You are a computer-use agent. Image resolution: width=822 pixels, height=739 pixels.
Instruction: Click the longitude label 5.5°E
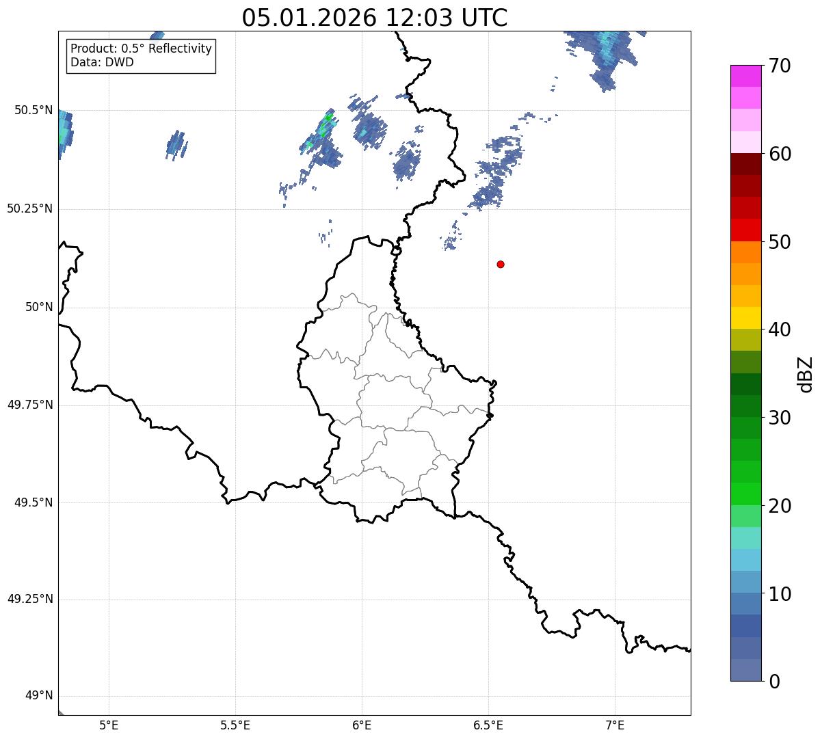click(x=235, y=725)
